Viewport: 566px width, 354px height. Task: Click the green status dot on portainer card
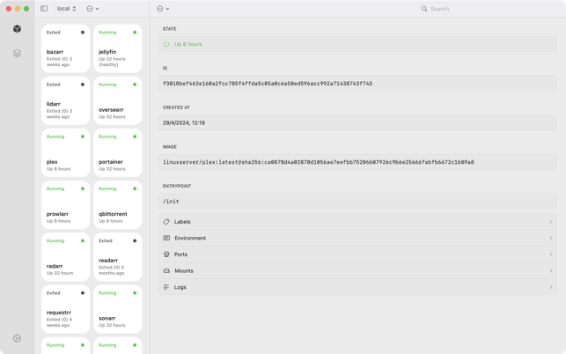(x=135, y=136)
